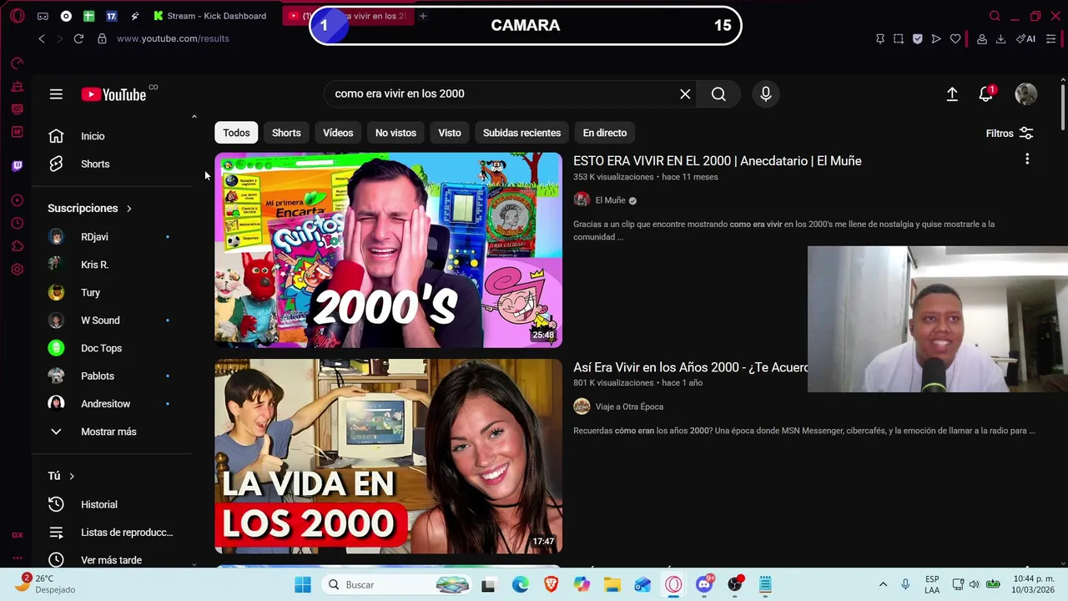Open Historial in sidebar

(x=113, y=504)
